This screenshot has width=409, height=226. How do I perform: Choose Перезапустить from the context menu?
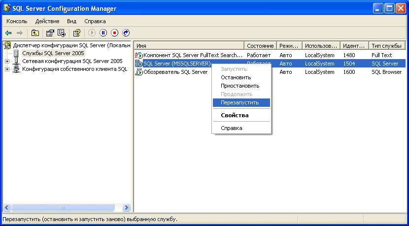pyautogui.click(x=240, y=102)
